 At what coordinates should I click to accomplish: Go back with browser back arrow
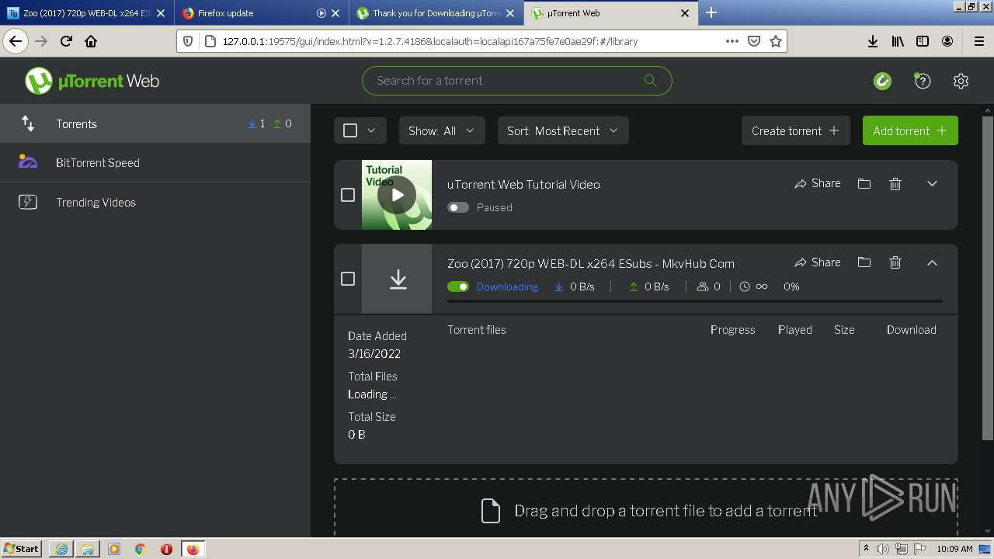[x=15, y=41]
